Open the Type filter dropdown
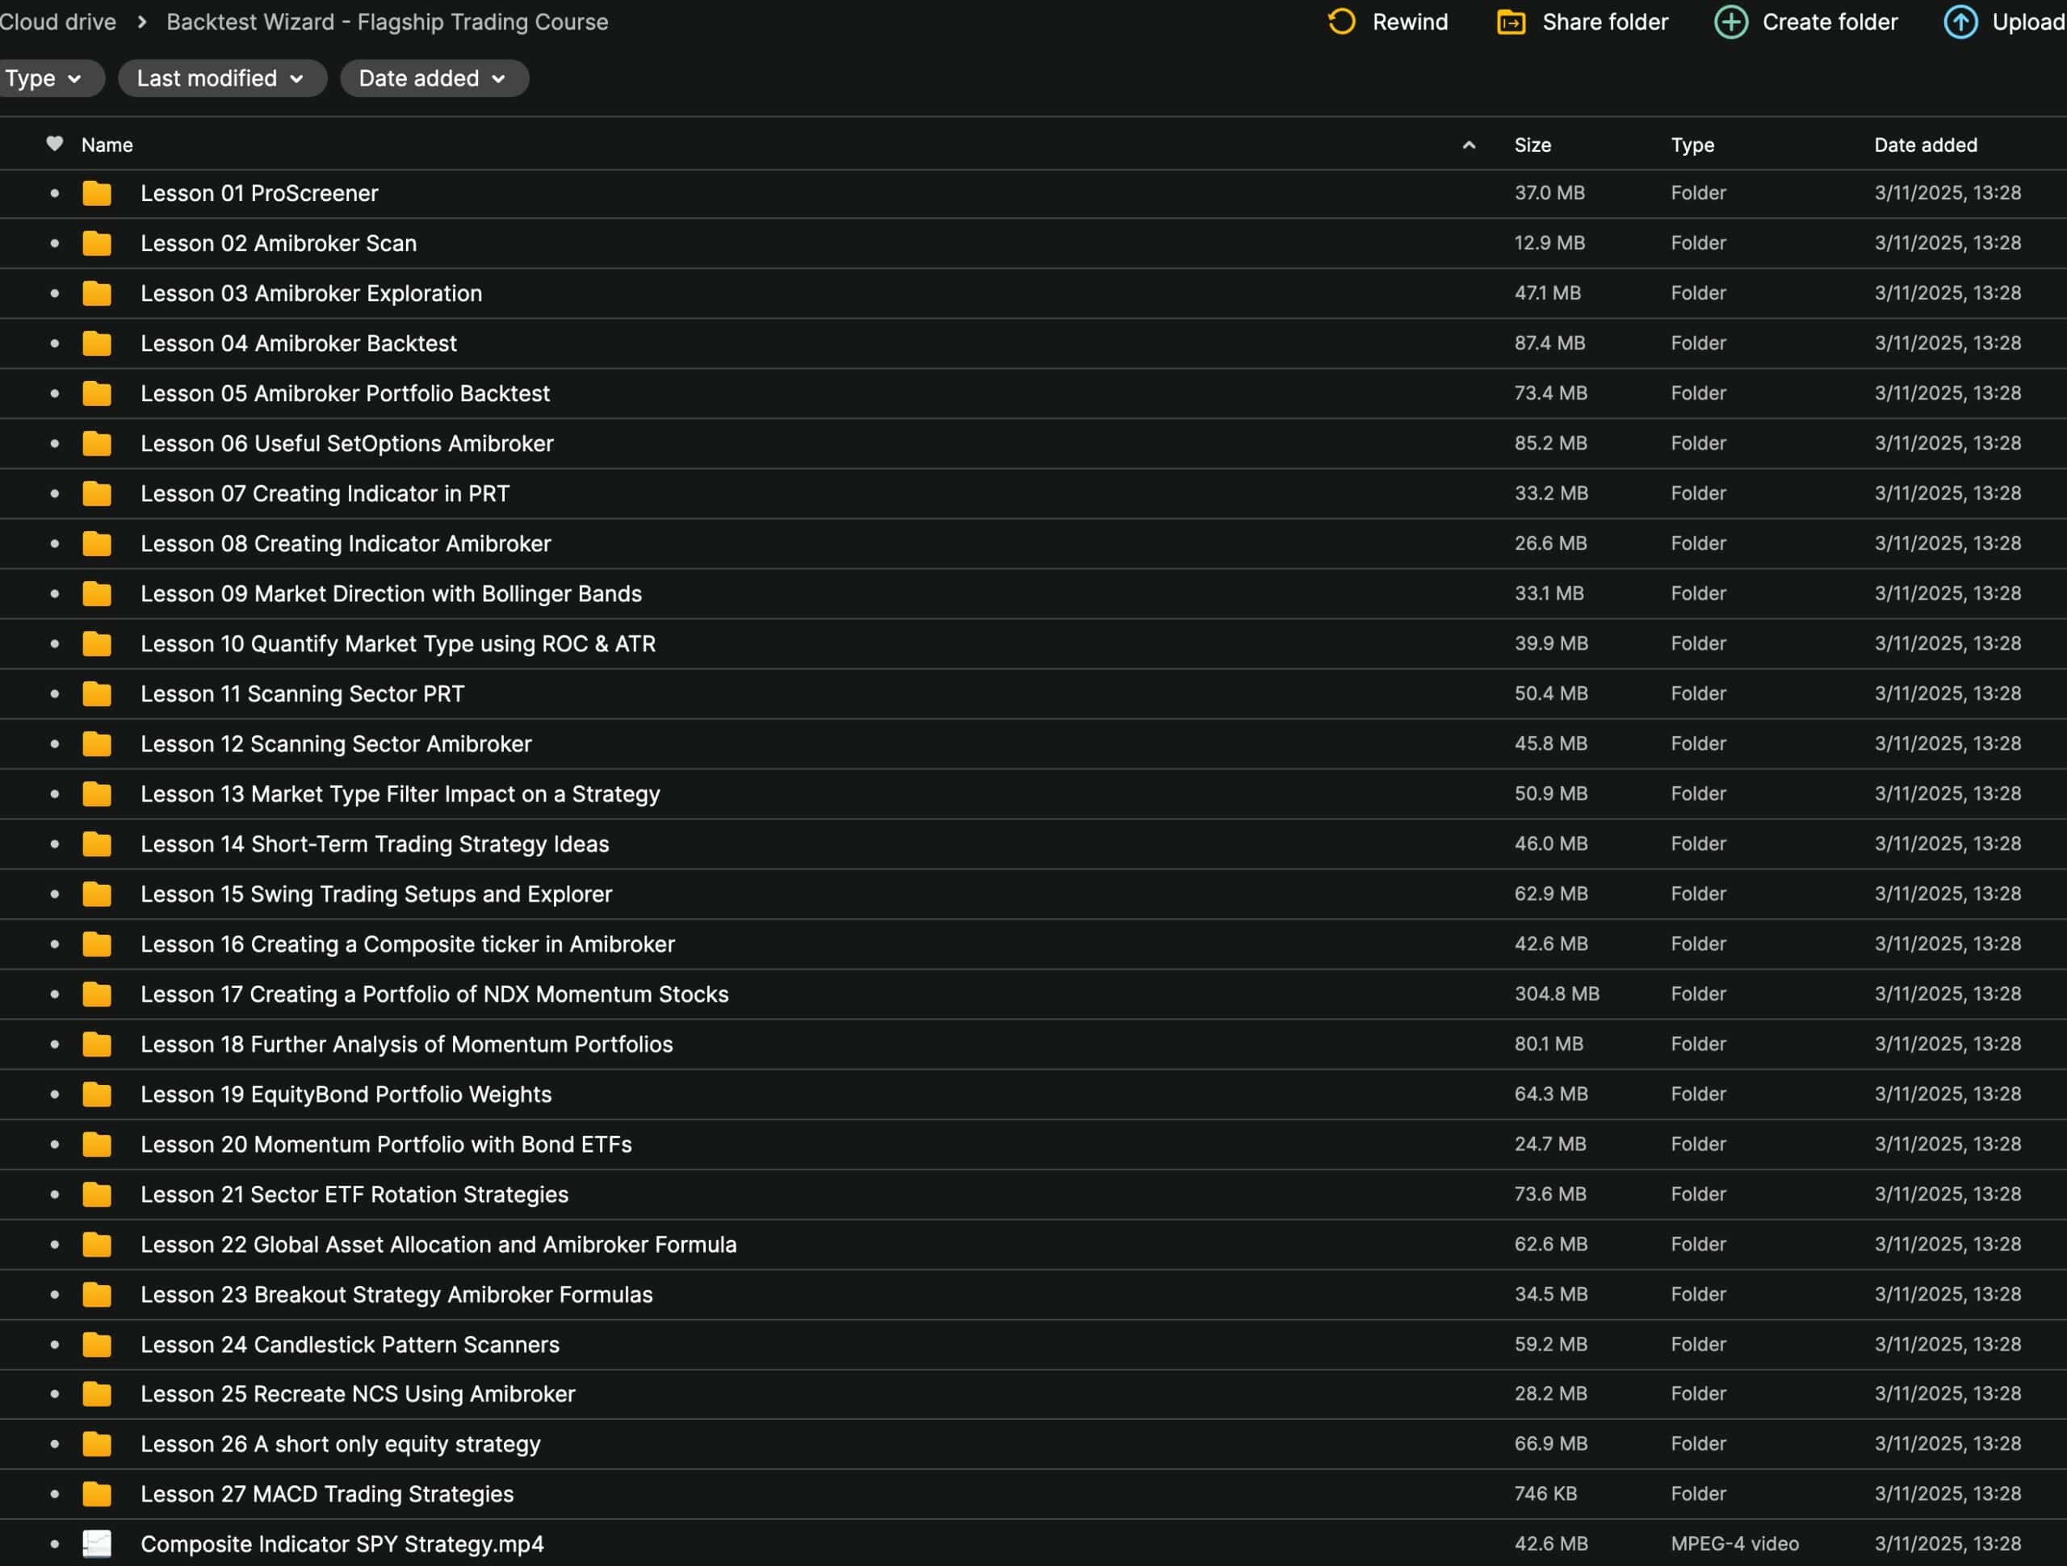 click(44, 78)
